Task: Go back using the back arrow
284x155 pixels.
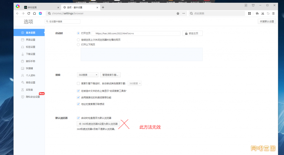Action: pyautogui.click(x=17, y=13)
